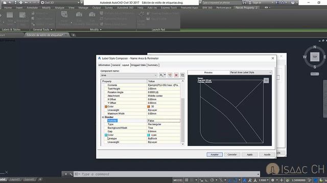
Task: Click the search binoculars icon in title bar
Action: [245, 3]
